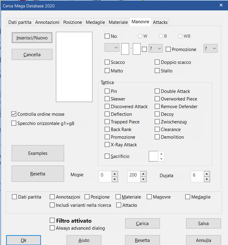Switch to the Dati partita tab
Viewport: 228px width, 245px height.
pyautogui.click(x=20, y=22)
